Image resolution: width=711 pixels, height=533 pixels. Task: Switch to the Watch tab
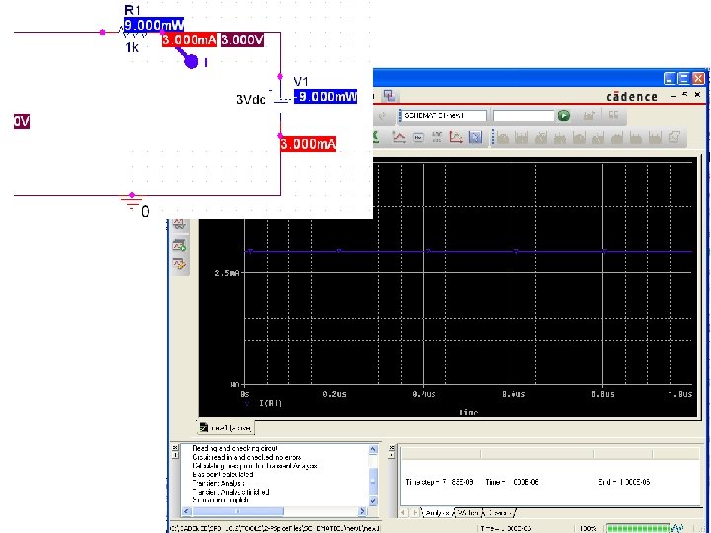[468, 513]
